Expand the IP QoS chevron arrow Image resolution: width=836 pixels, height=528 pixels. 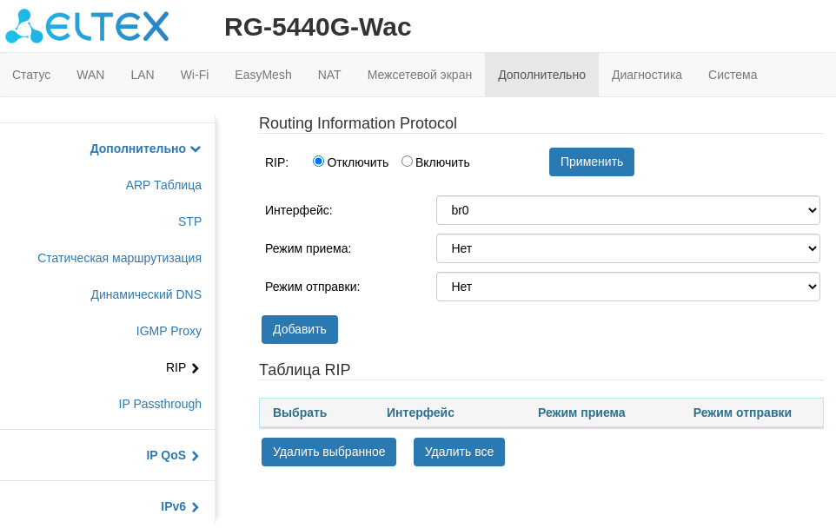coord(196,456)
